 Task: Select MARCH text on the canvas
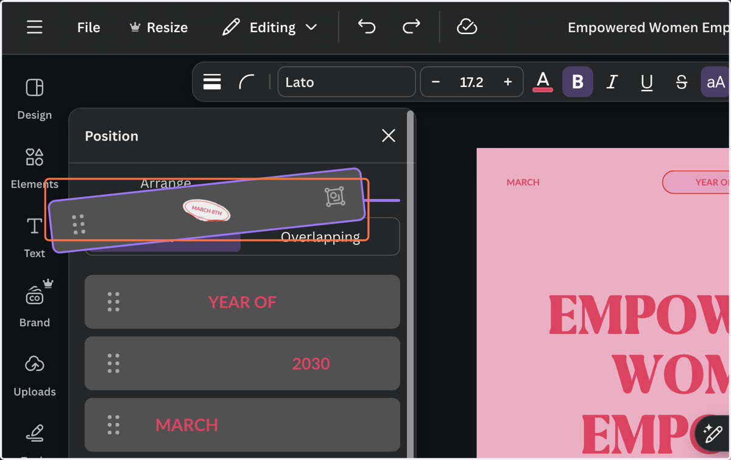tap(523, 182)
